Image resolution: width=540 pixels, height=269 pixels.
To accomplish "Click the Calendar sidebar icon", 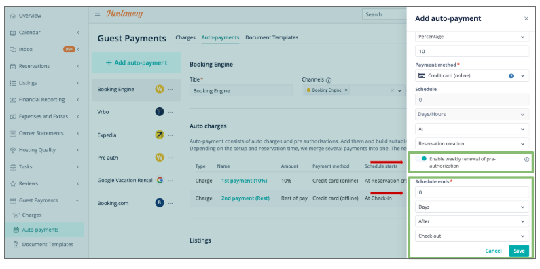I will (13, 33).
